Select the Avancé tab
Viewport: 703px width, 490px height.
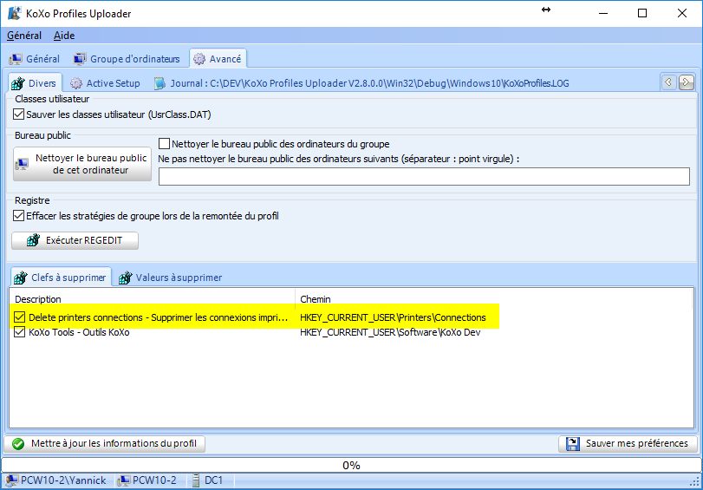[x=218, y=59]
